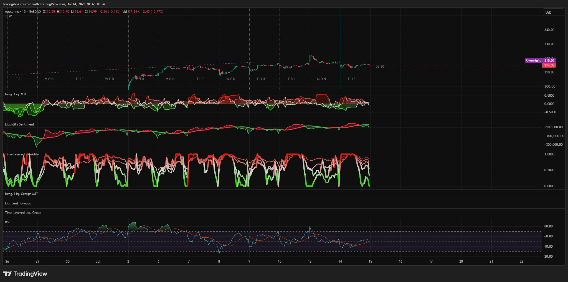This screenshot has width=568, height=282.
Task: Click date 6 on the time axis
Action: coord(159,262)
